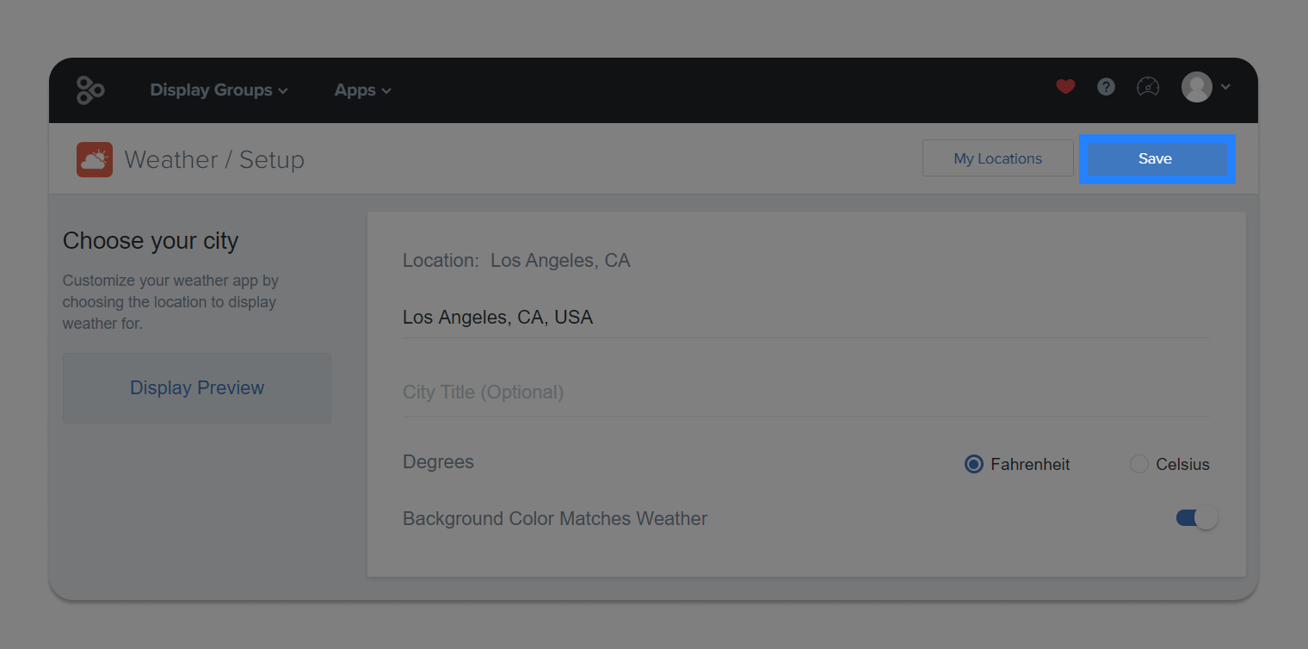Click the red heart icon in navbar
Screen dimensions: 1308x649
(x=1065, y=87)
